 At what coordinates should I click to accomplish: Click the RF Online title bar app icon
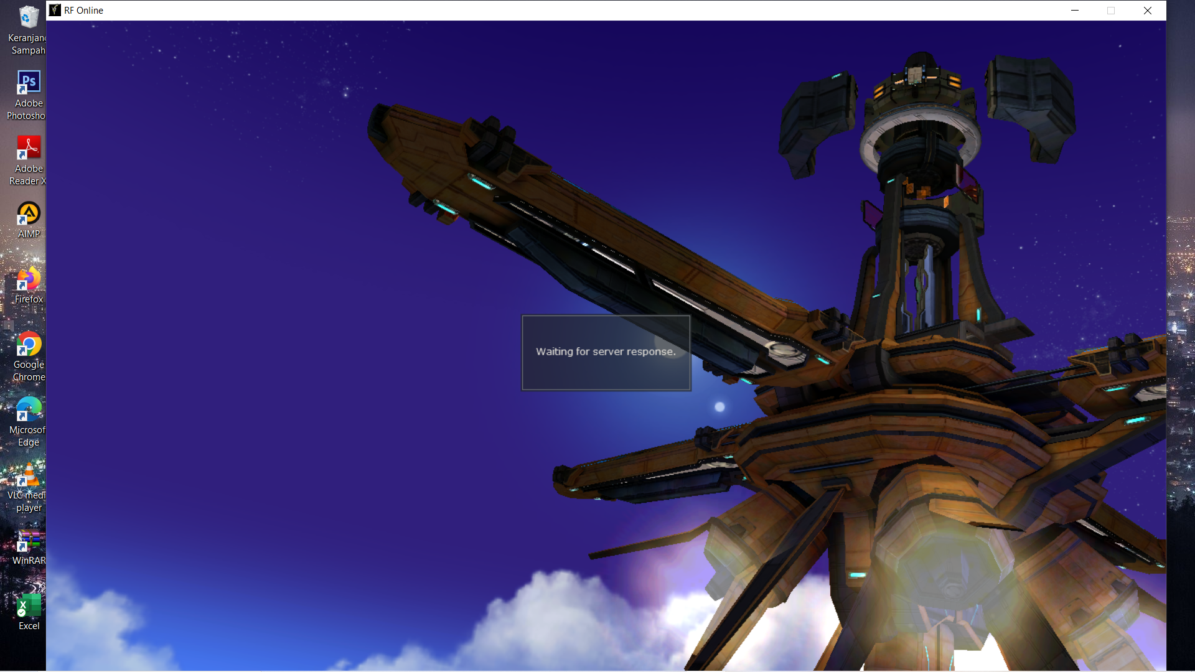click(55, 10)
